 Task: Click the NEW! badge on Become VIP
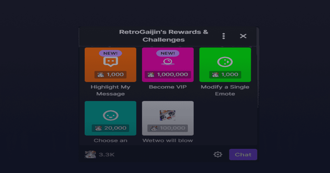[x=168, y=53]
